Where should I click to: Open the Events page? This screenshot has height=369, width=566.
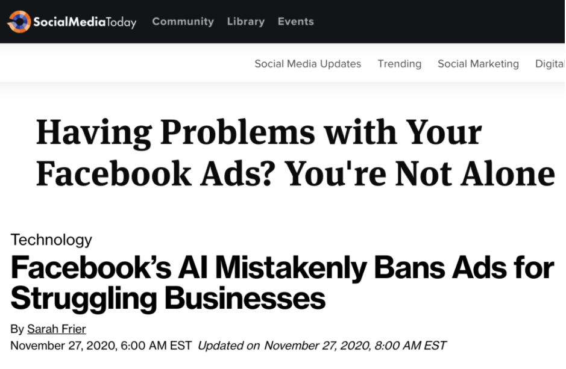point(295,22)
